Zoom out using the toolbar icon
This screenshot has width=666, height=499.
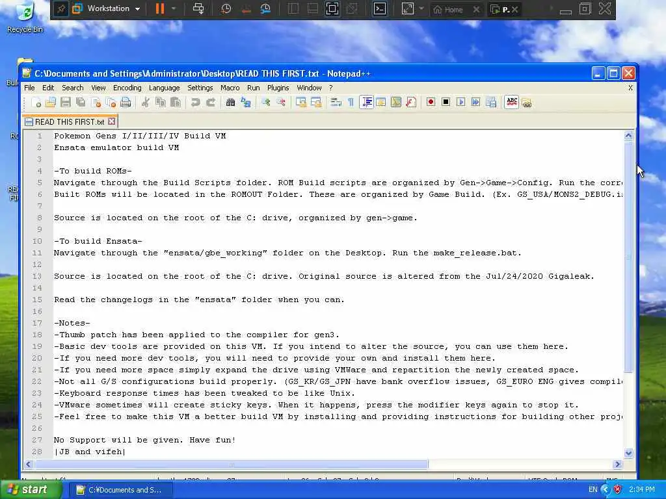pyautogui.click(x=281, y=102)
